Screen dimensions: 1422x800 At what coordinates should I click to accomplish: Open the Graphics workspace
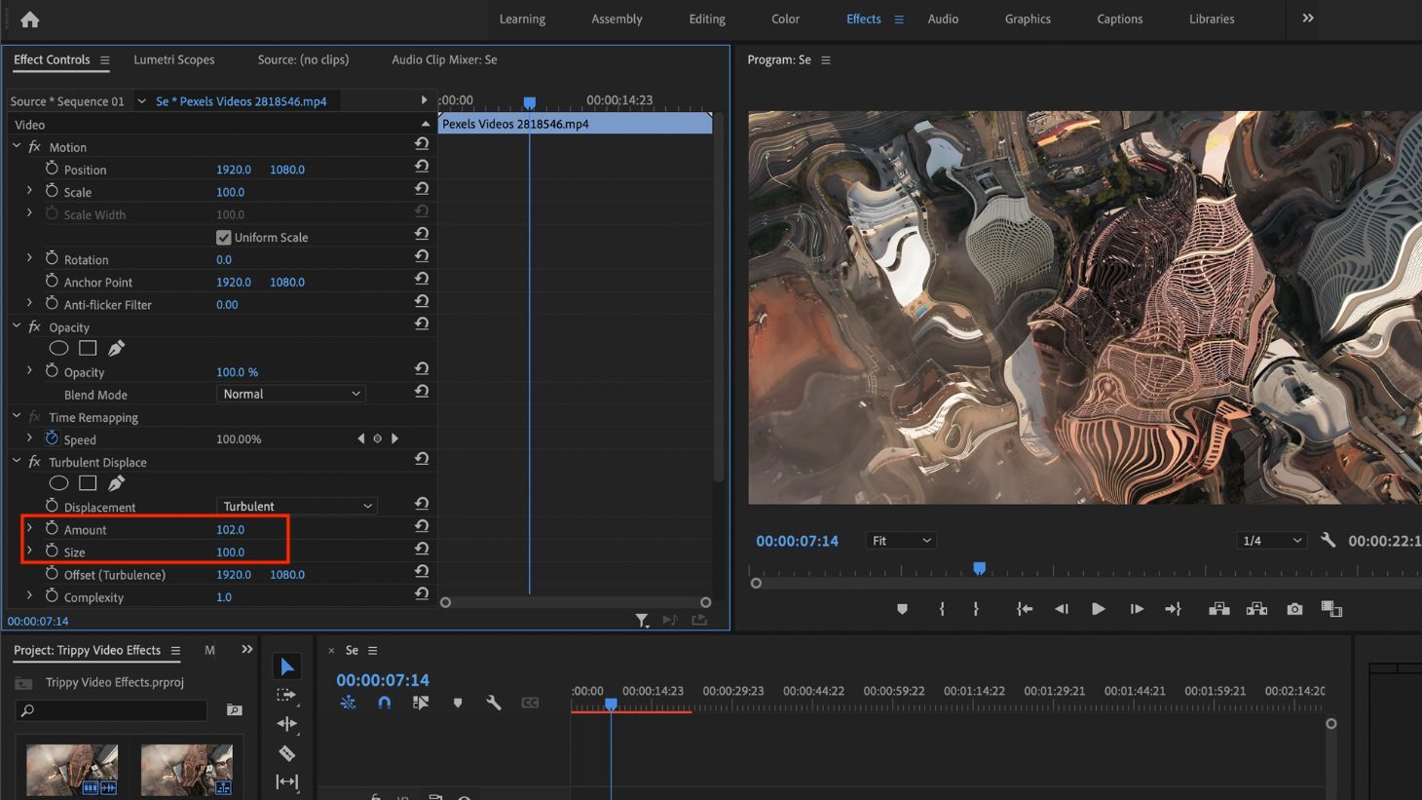point(1028,19)
